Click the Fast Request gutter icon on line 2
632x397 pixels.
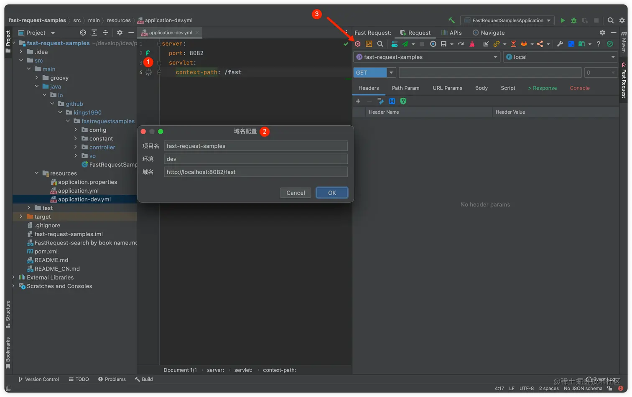[148, 53]
